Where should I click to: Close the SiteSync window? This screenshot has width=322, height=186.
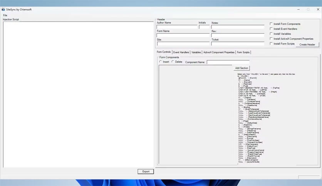(x=318, y=10)
